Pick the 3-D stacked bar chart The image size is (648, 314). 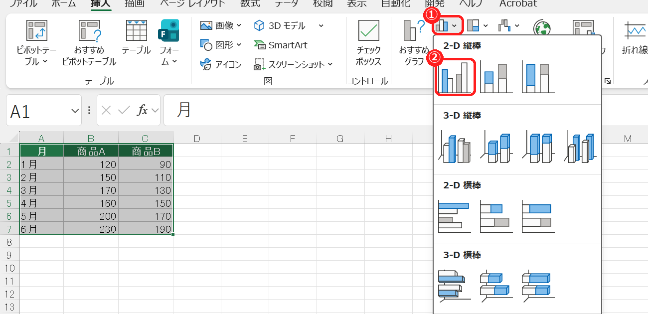496,286
